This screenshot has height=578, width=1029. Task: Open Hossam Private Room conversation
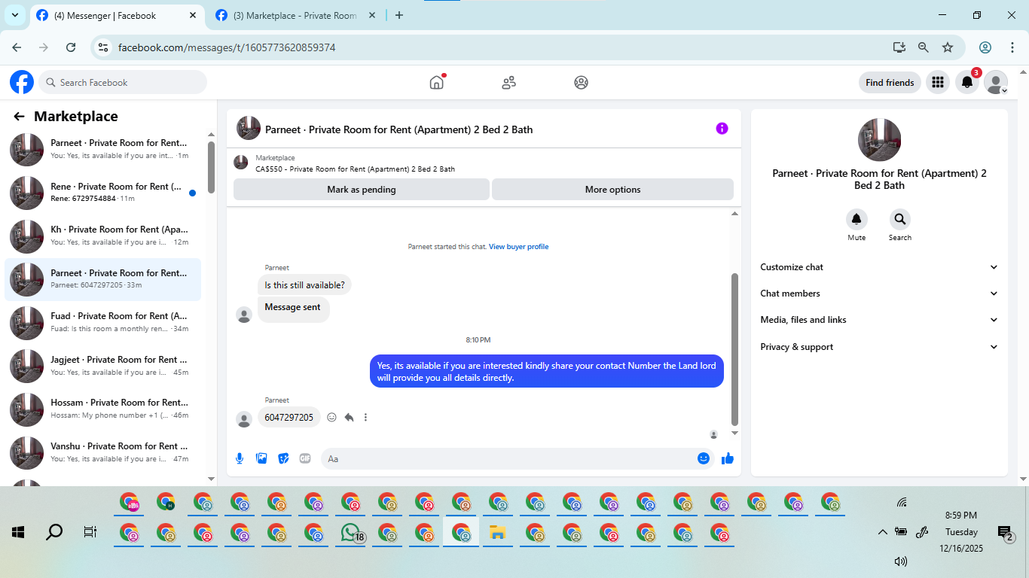[x=103, y=409]
